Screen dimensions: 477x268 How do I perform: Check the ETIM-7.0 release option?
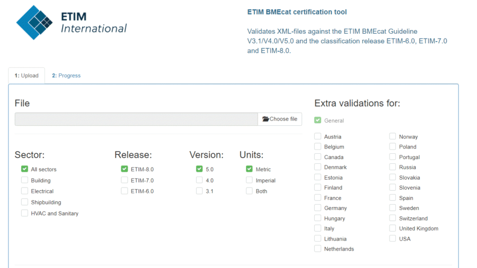[124, 180]
